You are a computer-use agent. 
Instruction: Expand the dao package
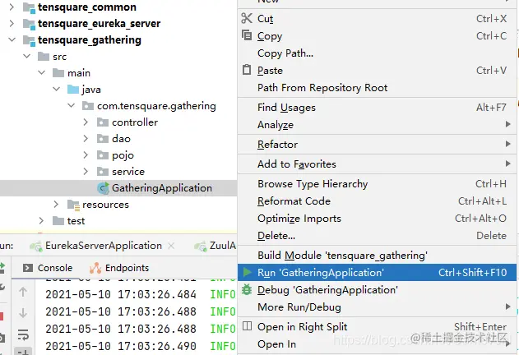(x=86, y=138)
